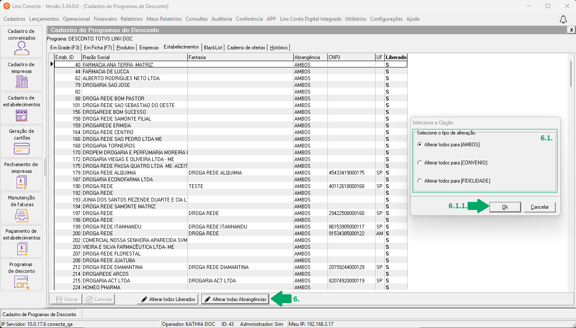This screenshot has width=576, height=328.
Task: Confirm the dialog with Ok button
Action: pos(505,207)
